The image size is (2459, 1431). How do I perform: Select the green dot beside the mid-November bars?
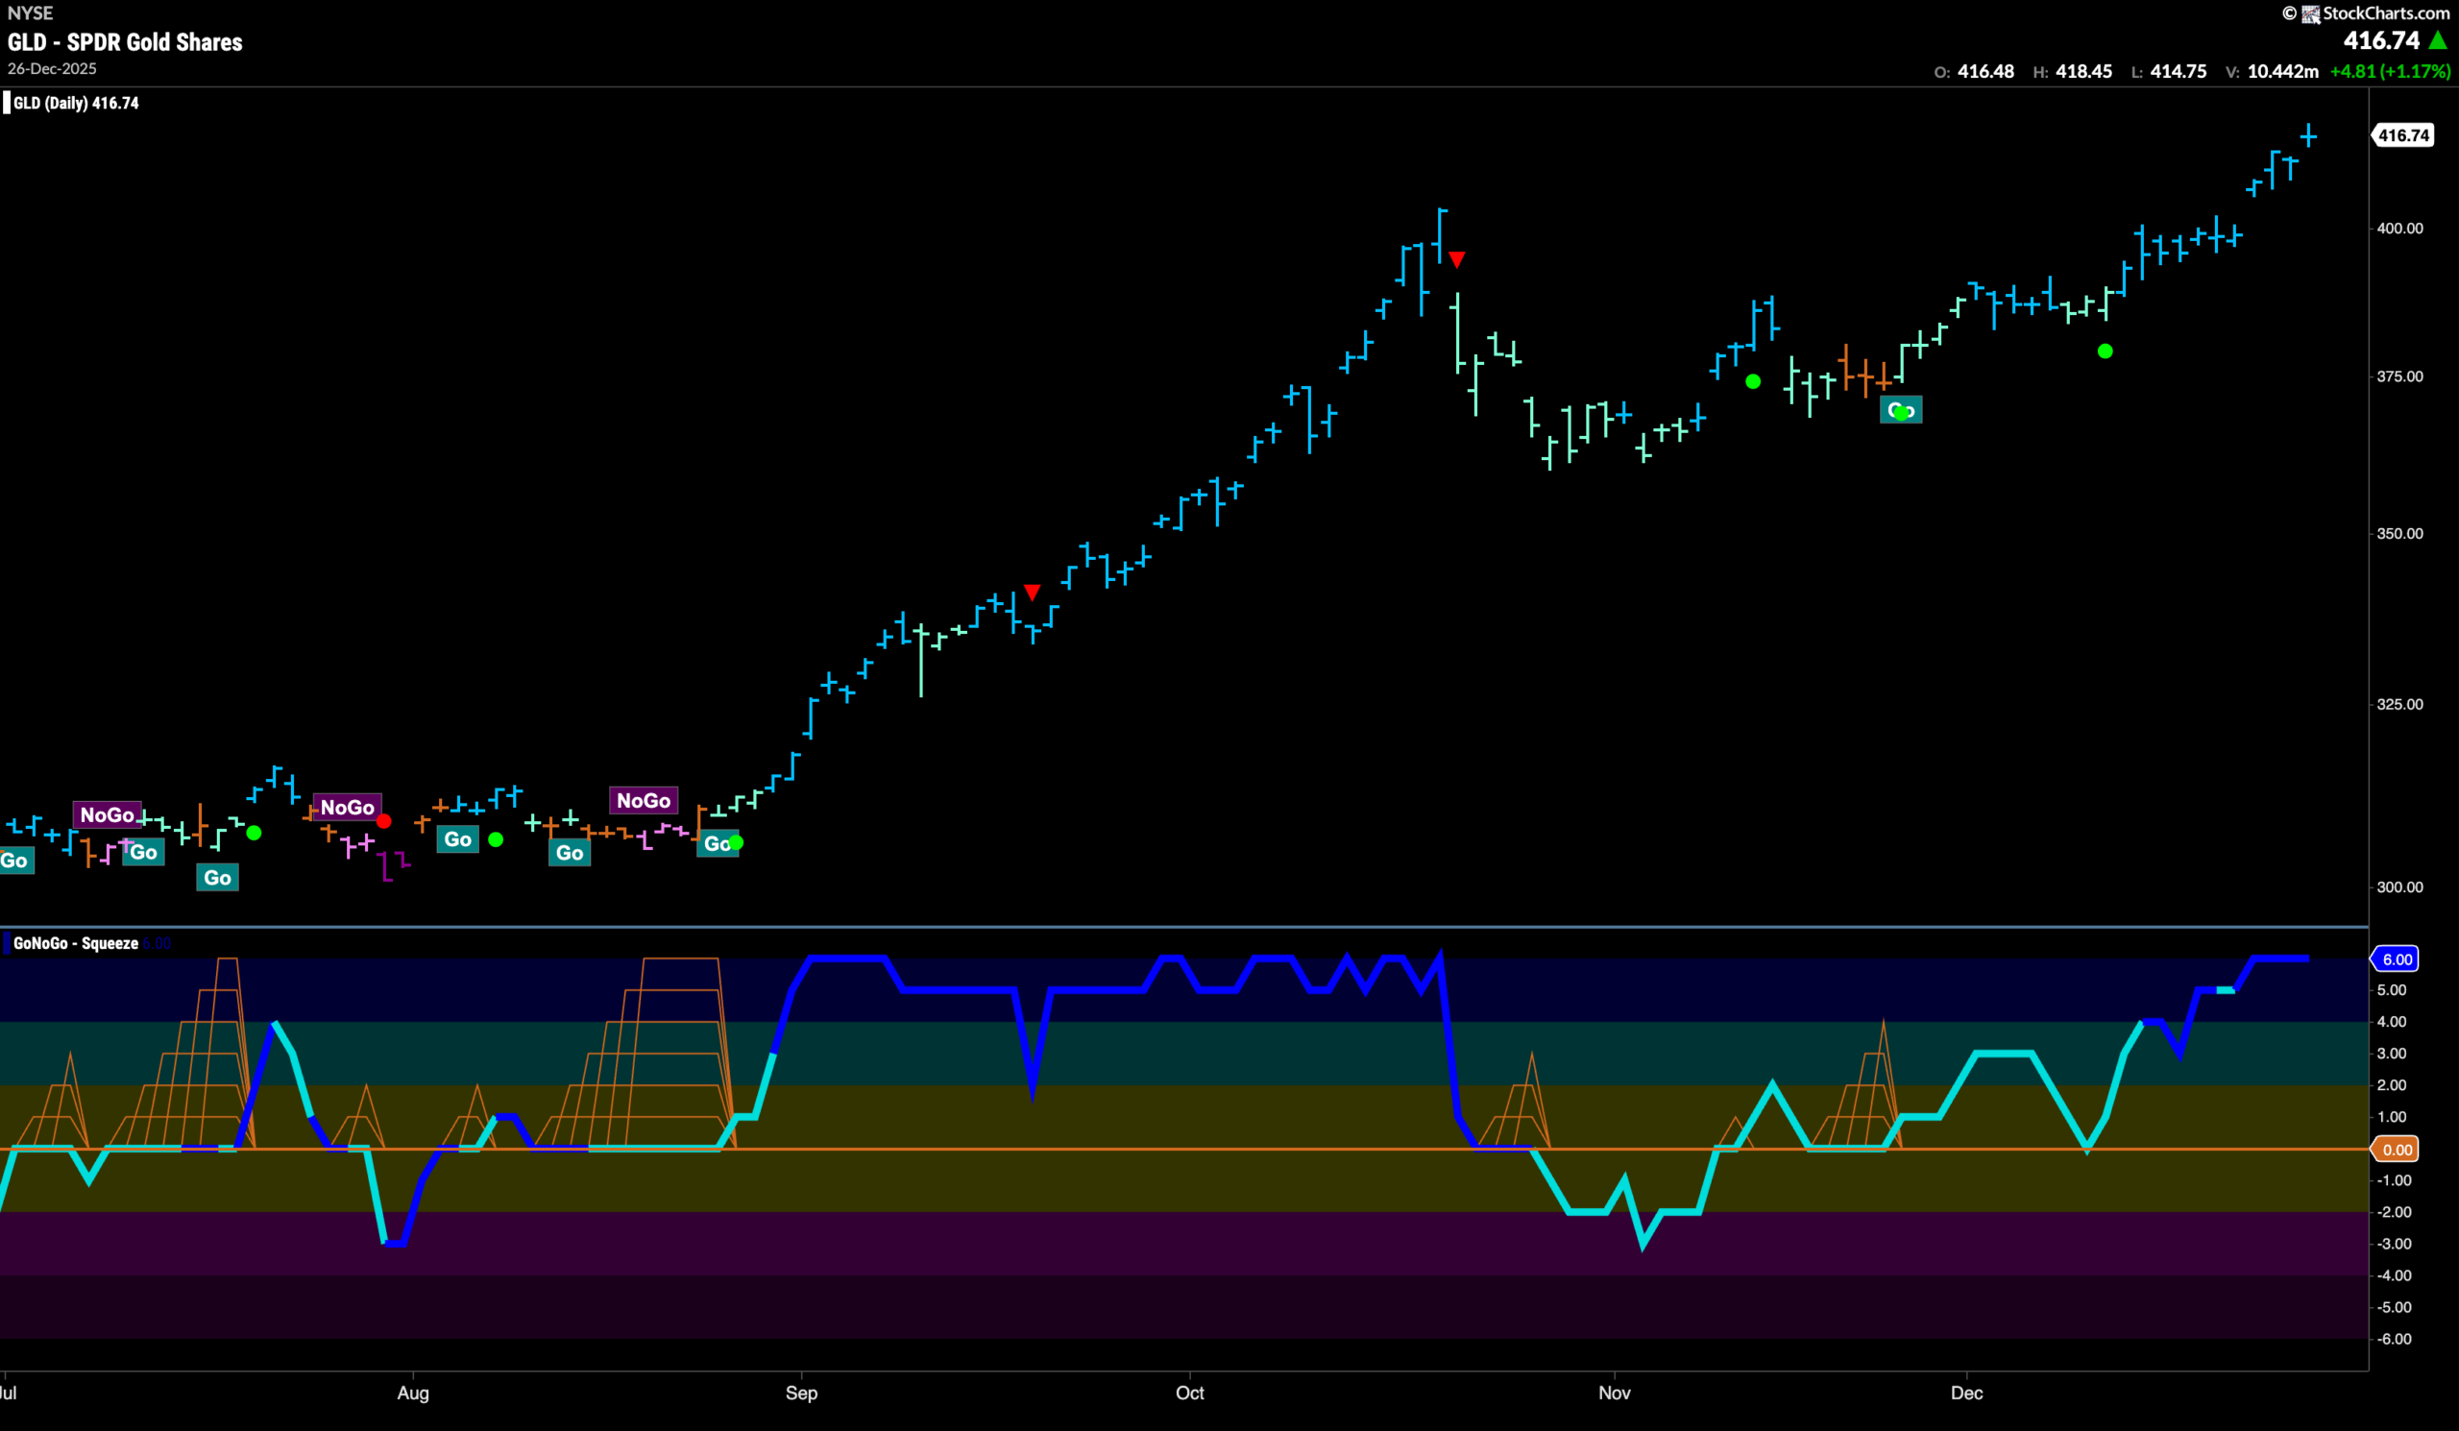coord(1753,381)
